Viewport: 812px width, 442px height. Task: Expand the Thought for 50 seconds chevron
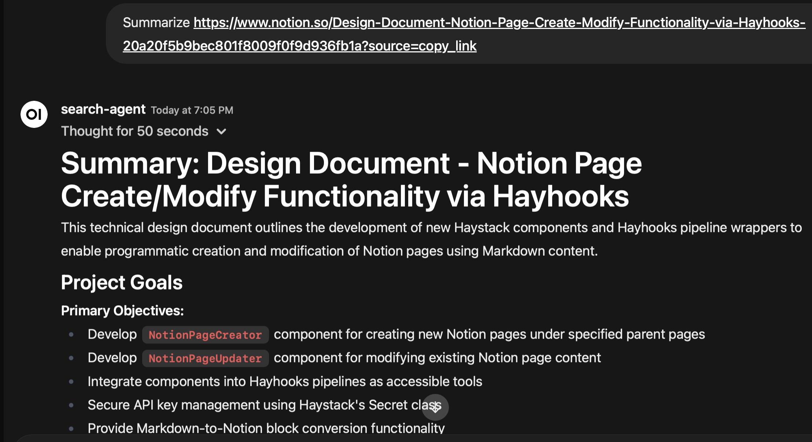point(221,132)
